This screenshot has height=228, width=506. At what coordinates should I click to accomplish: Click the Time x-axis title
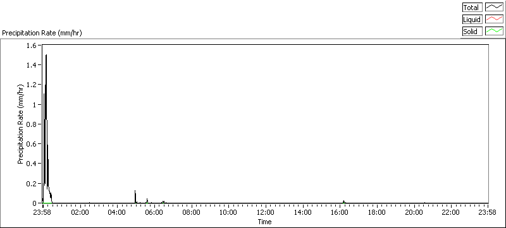[x=264, y=222]
